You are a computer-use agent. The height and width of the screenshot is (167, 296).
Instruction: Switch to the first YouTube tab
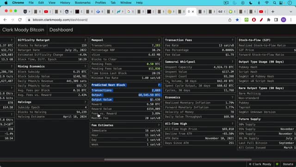click(46, 12)
